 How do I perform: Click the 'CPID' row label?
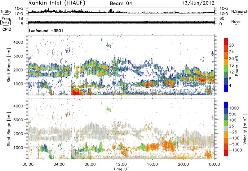[x=7, y=29]
